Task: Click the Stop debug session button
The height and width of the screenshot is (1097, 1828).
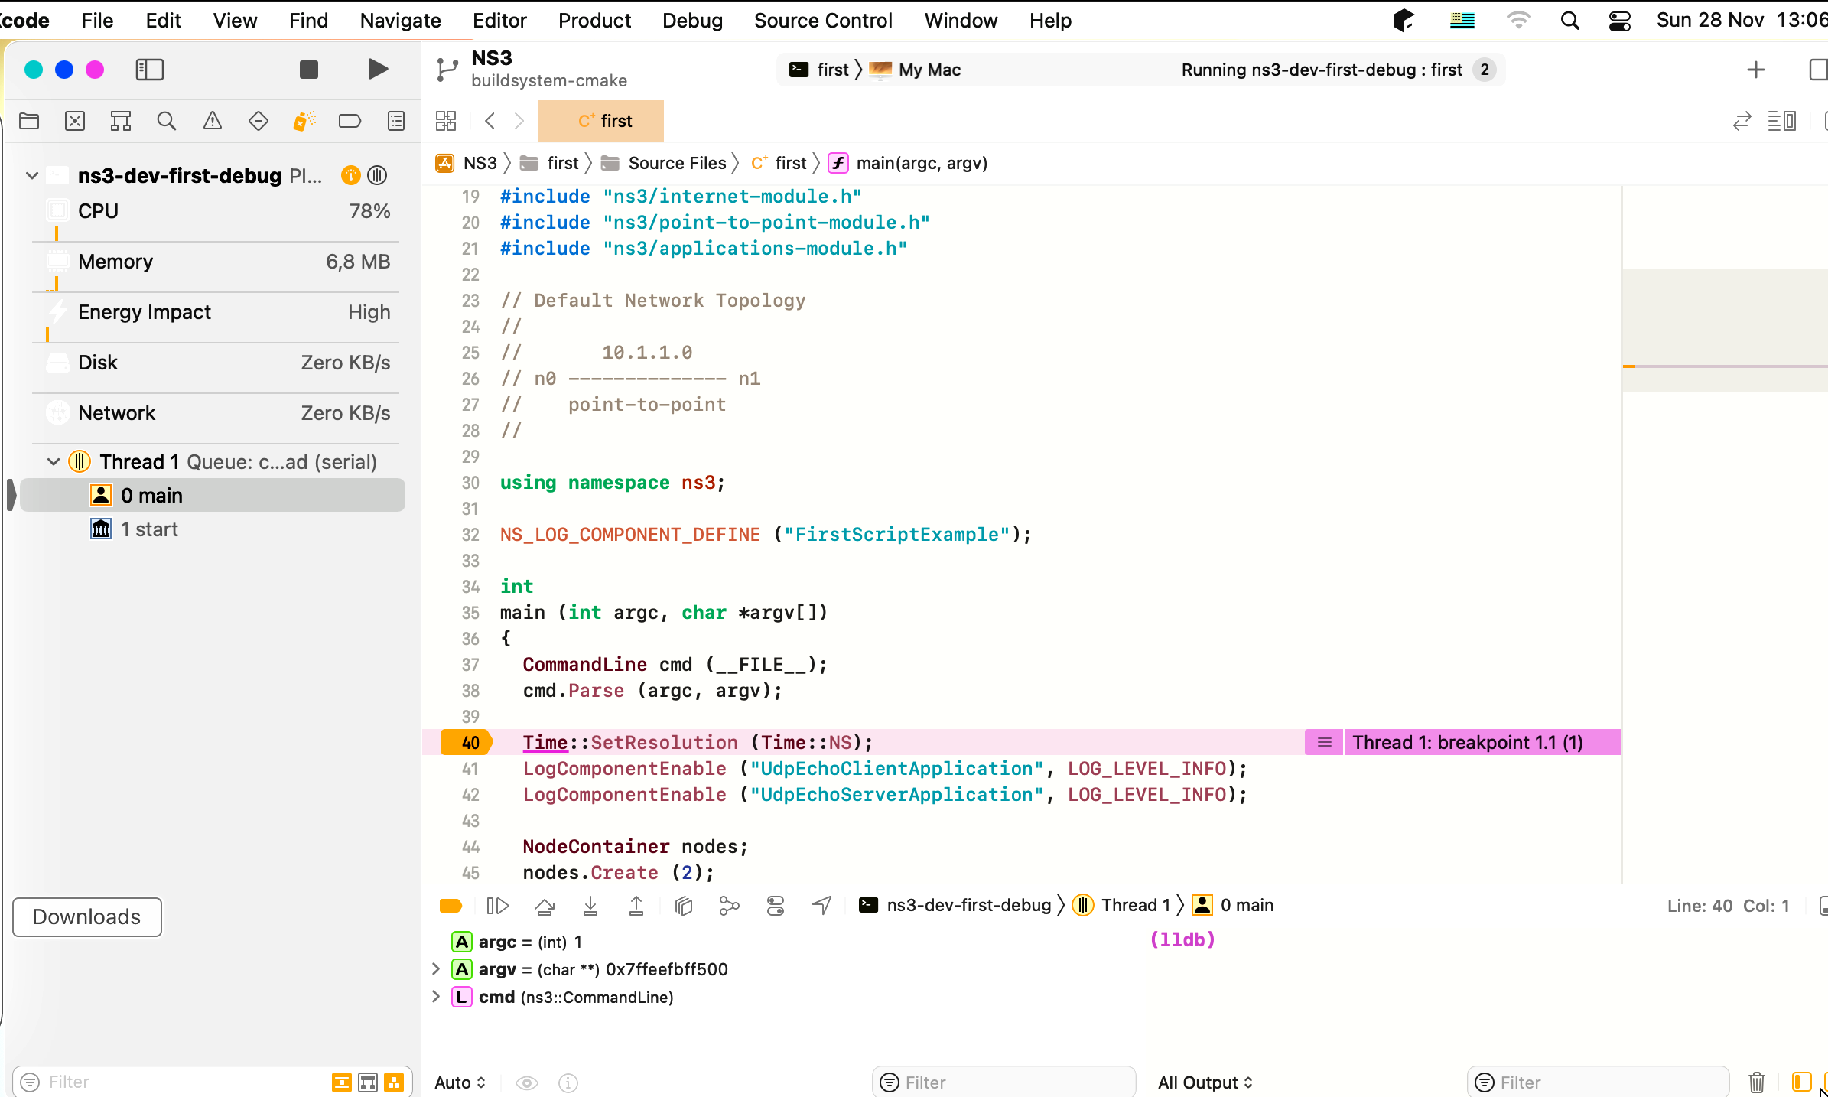Action: pyautogui.click(x=308, y=69)
